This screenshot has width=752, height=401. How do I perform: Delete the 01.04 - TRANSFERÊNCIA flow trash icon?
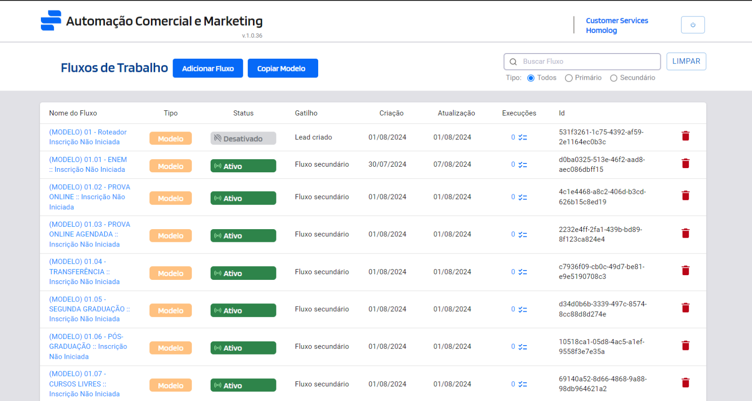686,270
